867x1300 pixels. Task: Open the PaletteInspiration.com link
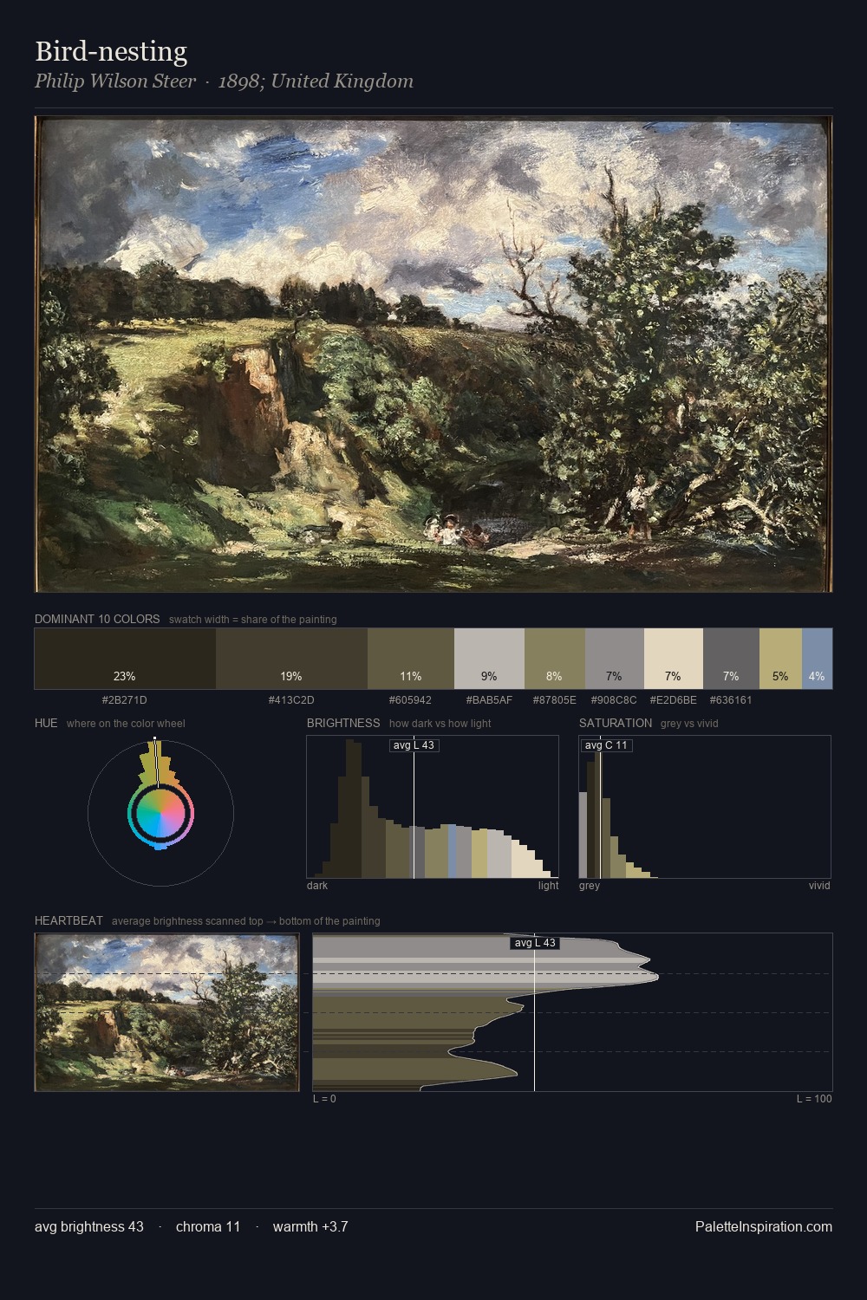click(x=764, y=1227)
